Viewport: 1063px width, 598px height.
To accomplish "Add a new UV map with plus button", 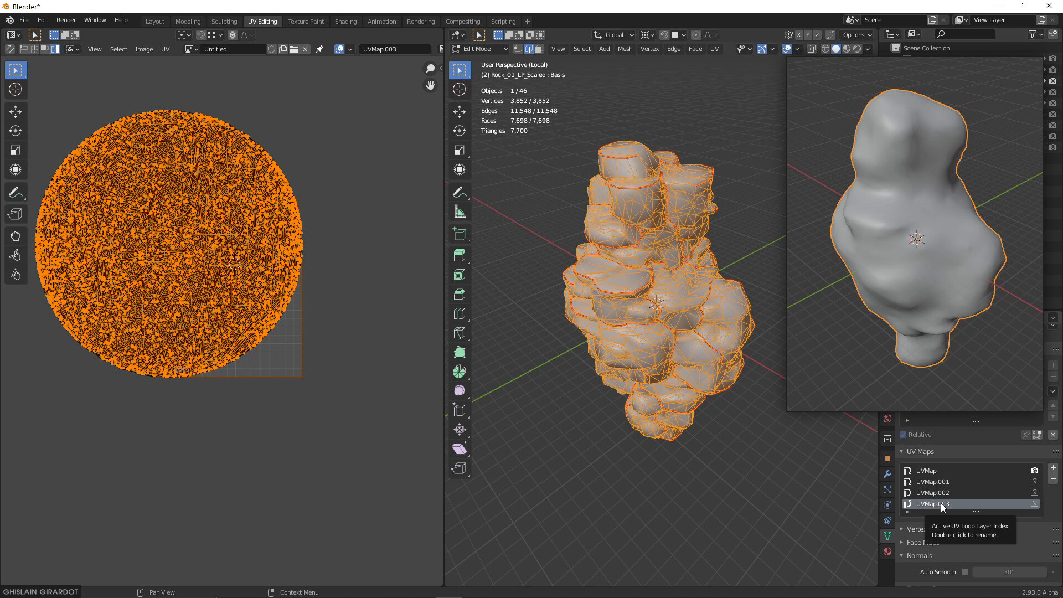I will [x=1053, y=468].
